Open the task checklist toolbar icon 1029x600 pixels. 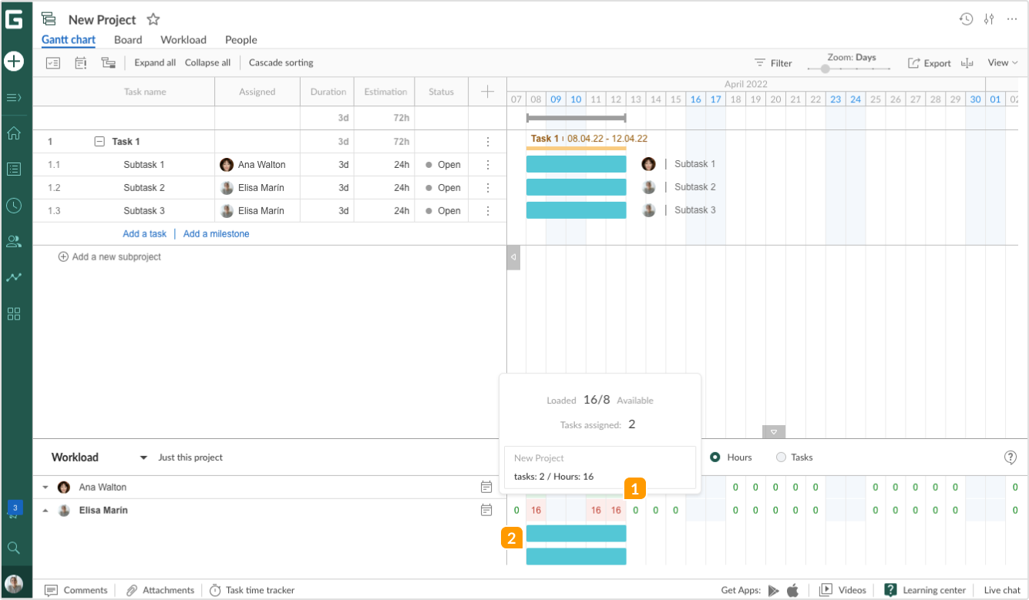click(53, 62)
